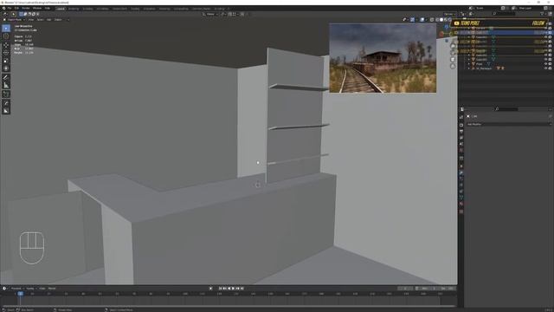Open the Add Modifier dropdown
554x312 pixels.
[509, 125]
